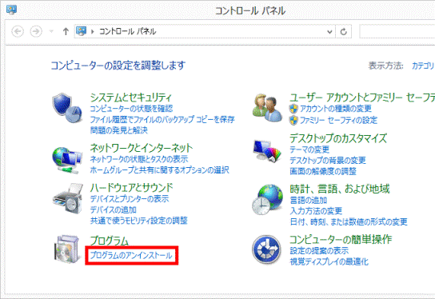Open 共通で使うモビリティ設定の調整 link

click(x=138, y=221)
